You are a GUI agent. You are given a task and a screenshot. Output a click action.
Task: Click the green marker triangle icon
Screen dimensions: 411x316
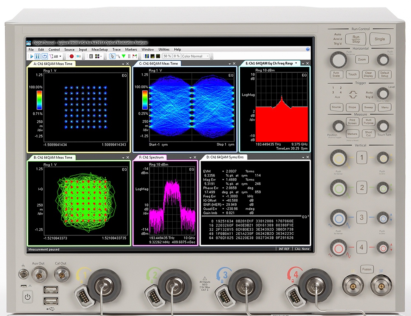coord(123,56)
